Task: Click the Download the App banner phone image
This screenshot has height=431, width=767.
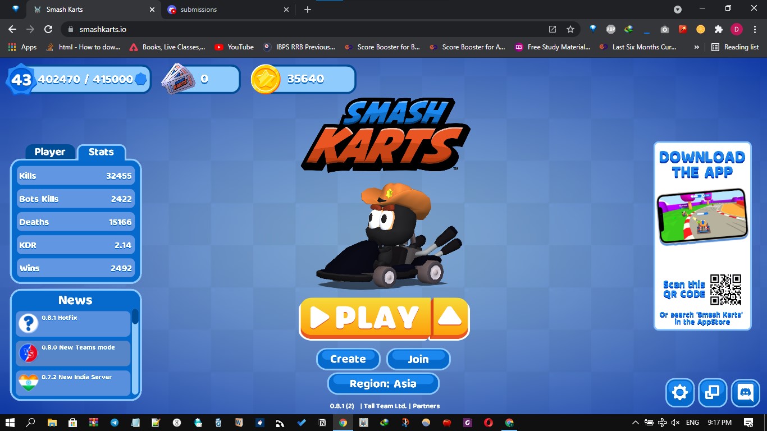Action: 702,216
